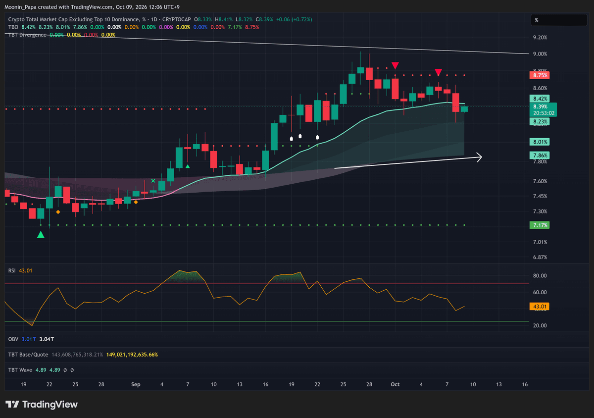Click the 9.20% price axis tick

(540, 38)
